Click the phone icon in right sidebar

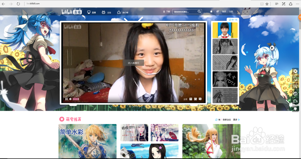coord(295,78)
